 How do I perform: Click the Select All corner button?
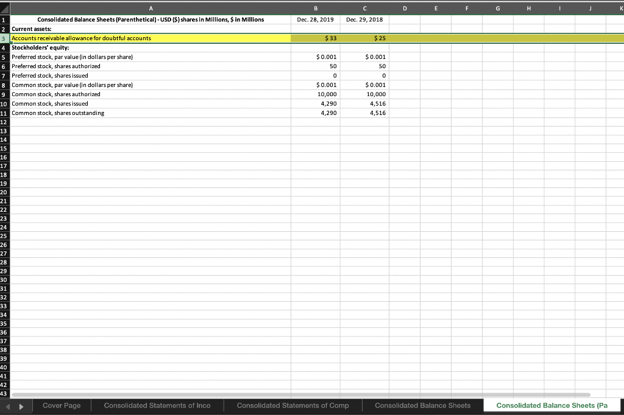pyautogui.click(x=4, y=8)
